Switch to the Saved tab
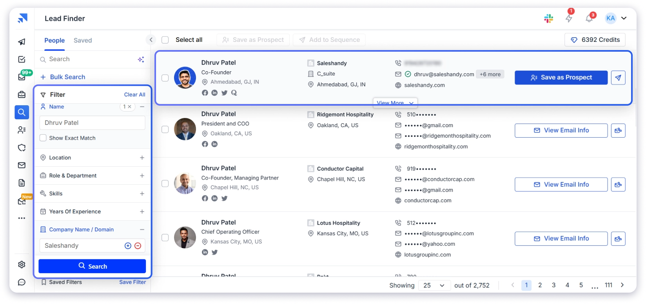This screenshot has height=304, width=646. tap(83, 40)
